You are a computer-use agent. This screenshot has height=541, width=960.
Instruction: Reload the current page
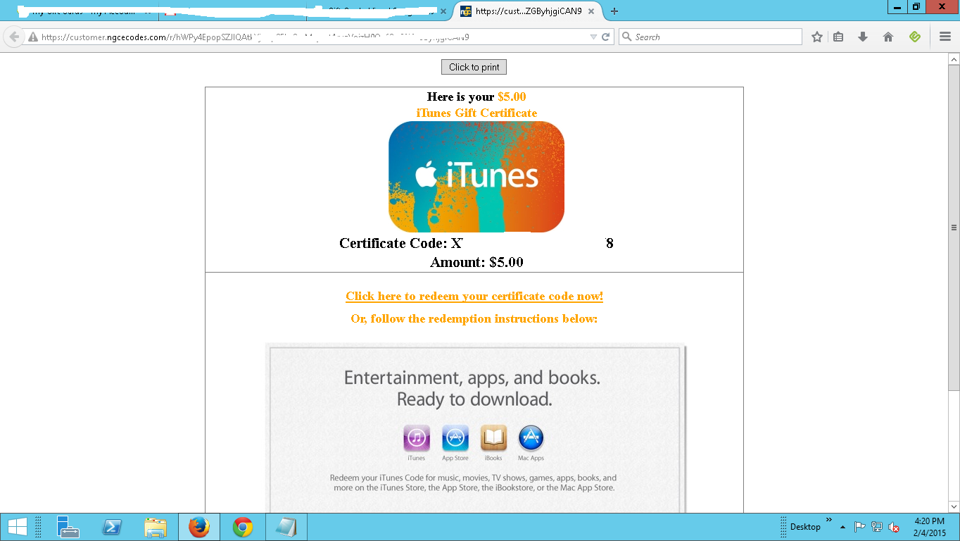tap(605, 37)
